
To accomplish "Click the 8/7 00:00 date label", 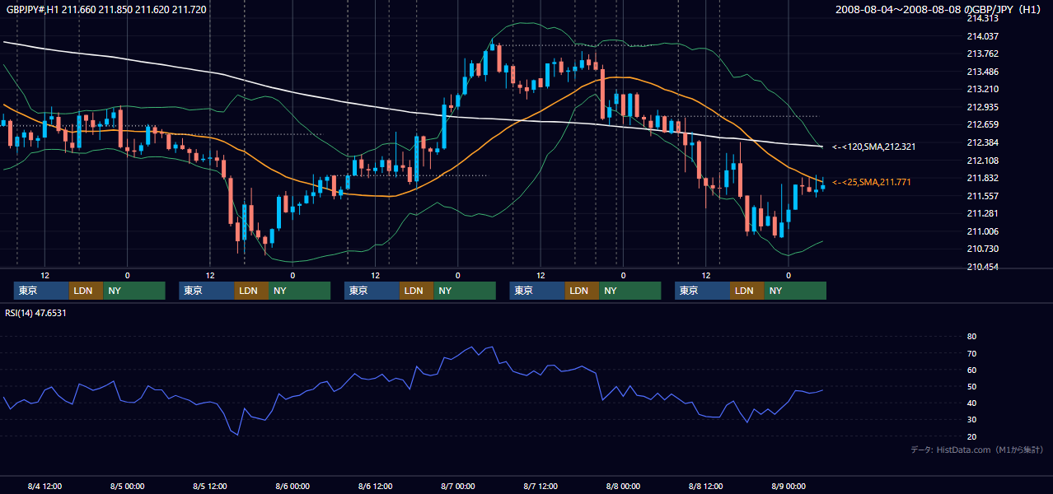I will (457, 486).
